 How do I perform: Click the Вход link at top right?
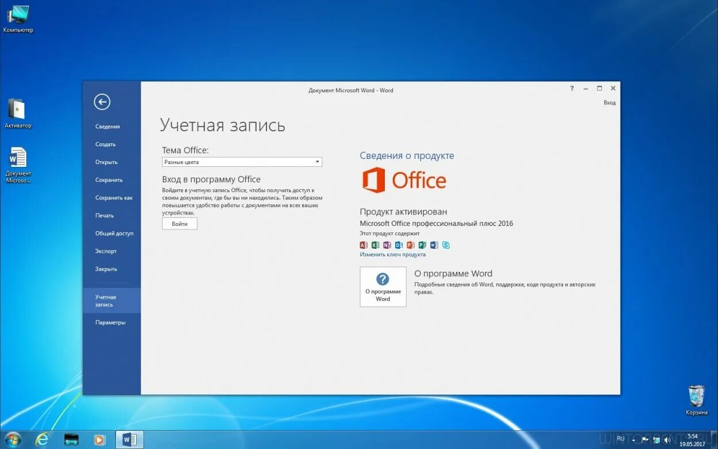(609, 103)
